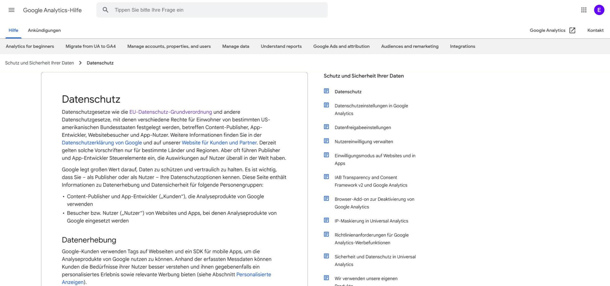Image resolution: width=610 pixels, height=286 pixels.
Task: Select the Hilfe tab
Action: point(13,30)
